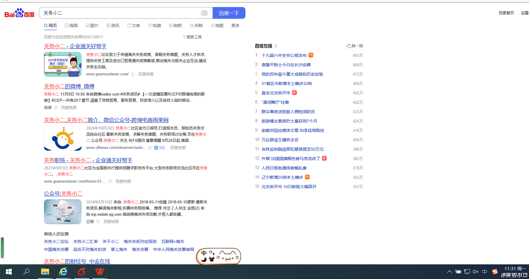Switch to the 贴吧 tab
Viewport: 529px width, 279px height.
click(175, 25)
